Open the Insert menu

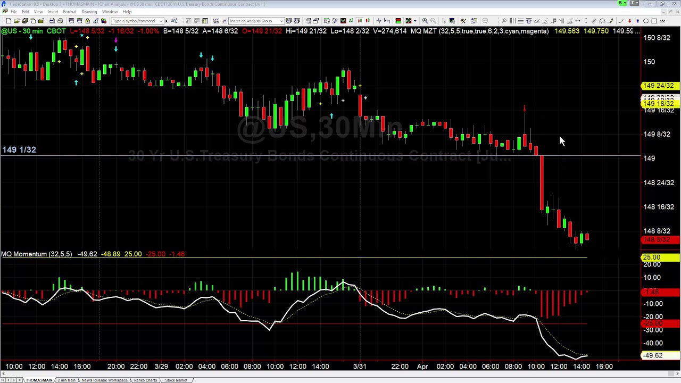point(53,12)
